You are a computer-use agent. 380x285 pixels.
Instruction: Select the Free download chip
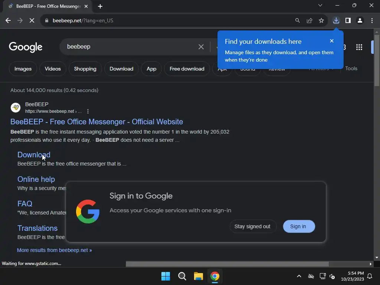tap(187, 69)
